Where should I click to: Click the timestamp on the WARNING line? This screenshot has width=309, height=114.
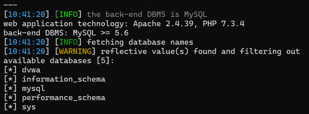(x=27, y=51)
